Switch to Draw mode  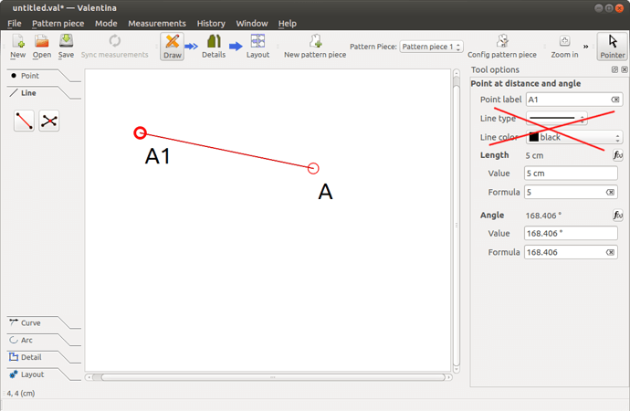pyautogui.click(x=173, y=47)
